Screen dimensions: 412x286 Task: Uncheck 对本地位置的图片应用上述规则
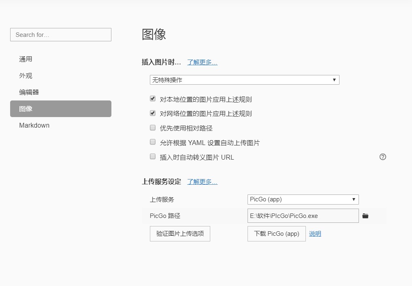click(153, 98)
